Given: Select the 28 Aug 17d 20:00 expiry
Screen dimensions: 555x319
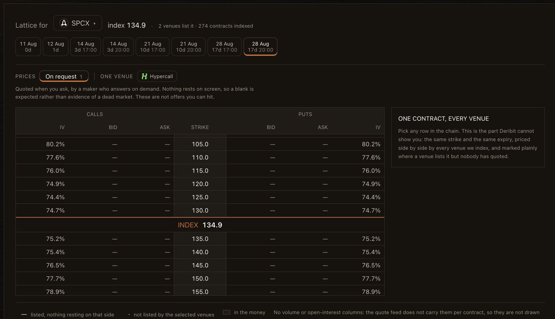Looking at the screenshot, I should 260,47.
